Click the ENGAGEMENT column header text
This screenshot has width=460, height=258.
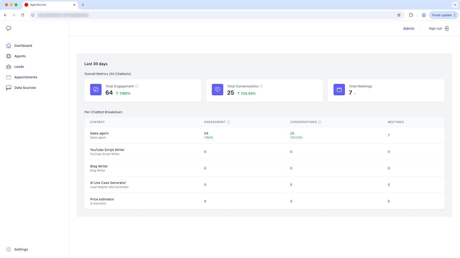tap(215, 122)
